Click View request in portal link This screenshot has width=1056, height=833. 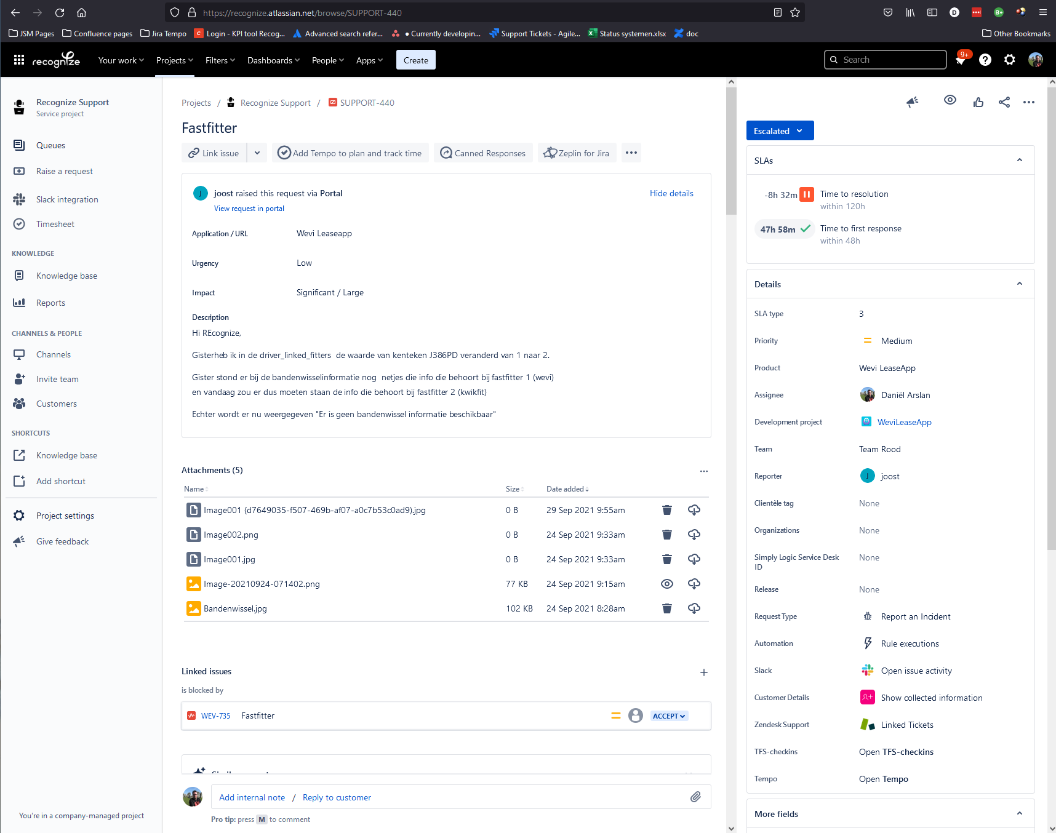249,209
